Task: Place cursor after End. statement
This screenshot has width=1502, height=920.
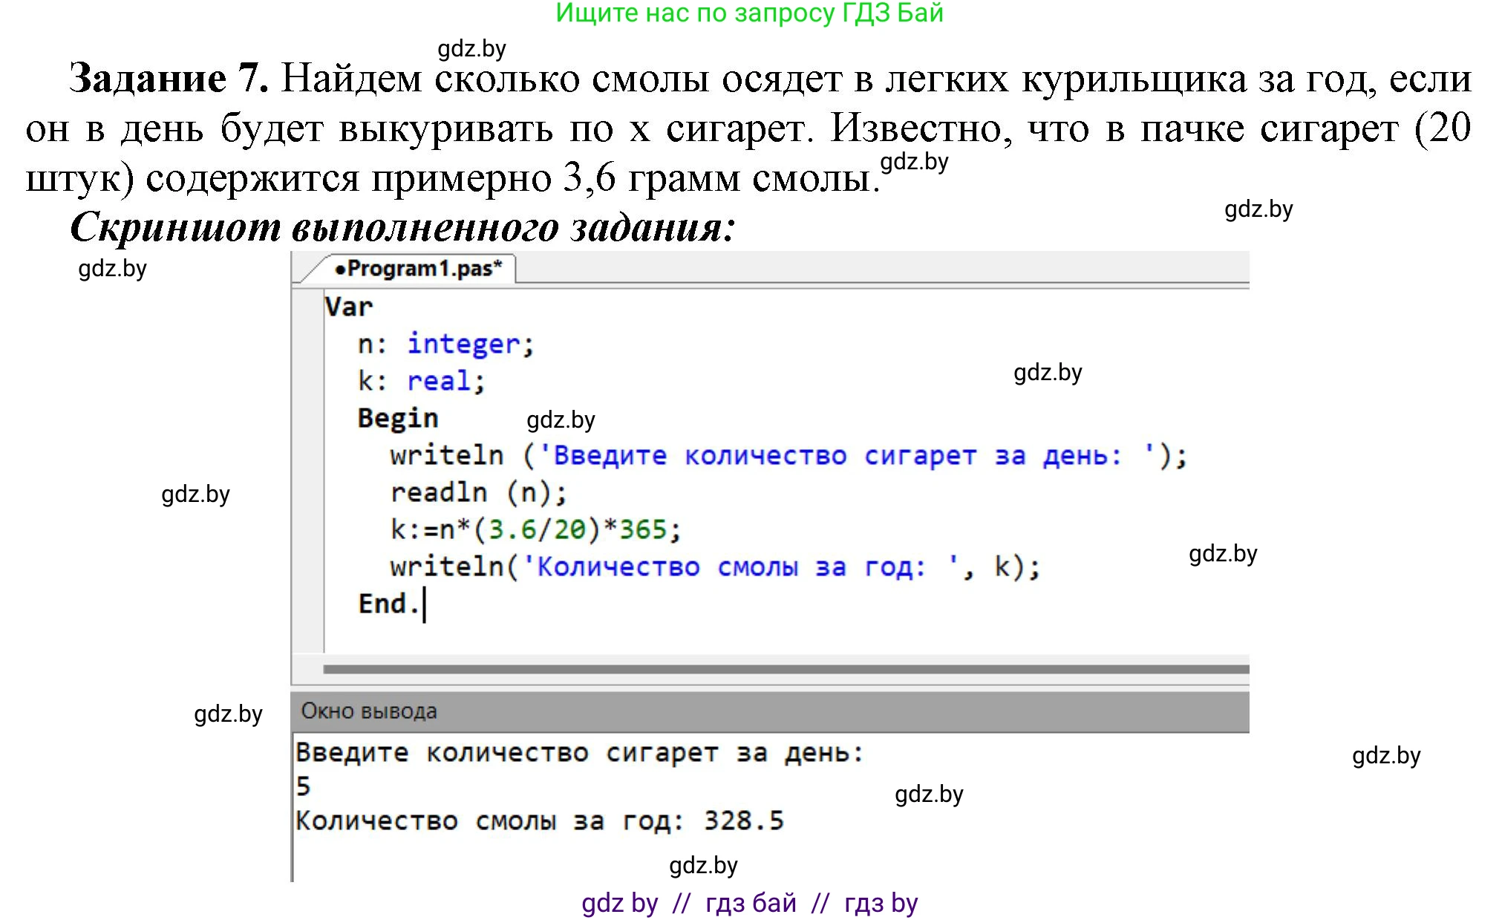Action: (x=423, y=603)
